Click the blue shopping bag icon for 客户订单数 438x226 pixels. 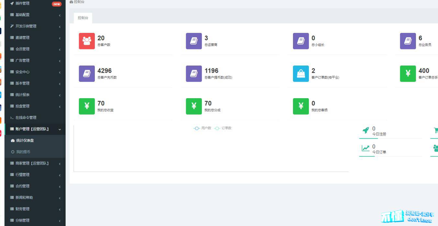(x=301, y=74)
